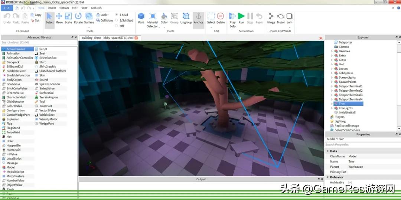The image size is (401, 200).
Task: Close the Output panel
Action: pyautogui.click(x=322, y=179)
